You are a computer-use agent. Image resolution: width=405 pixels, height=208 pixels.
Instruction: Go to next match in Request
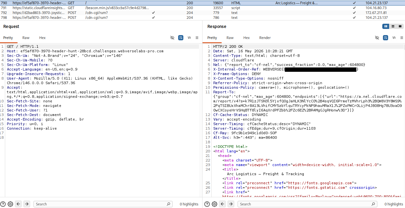27,204
